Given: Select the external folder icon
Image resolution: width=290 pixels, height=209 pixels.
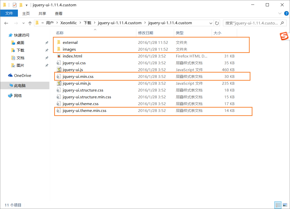Looking at the screenshot, I should point(59,42).
